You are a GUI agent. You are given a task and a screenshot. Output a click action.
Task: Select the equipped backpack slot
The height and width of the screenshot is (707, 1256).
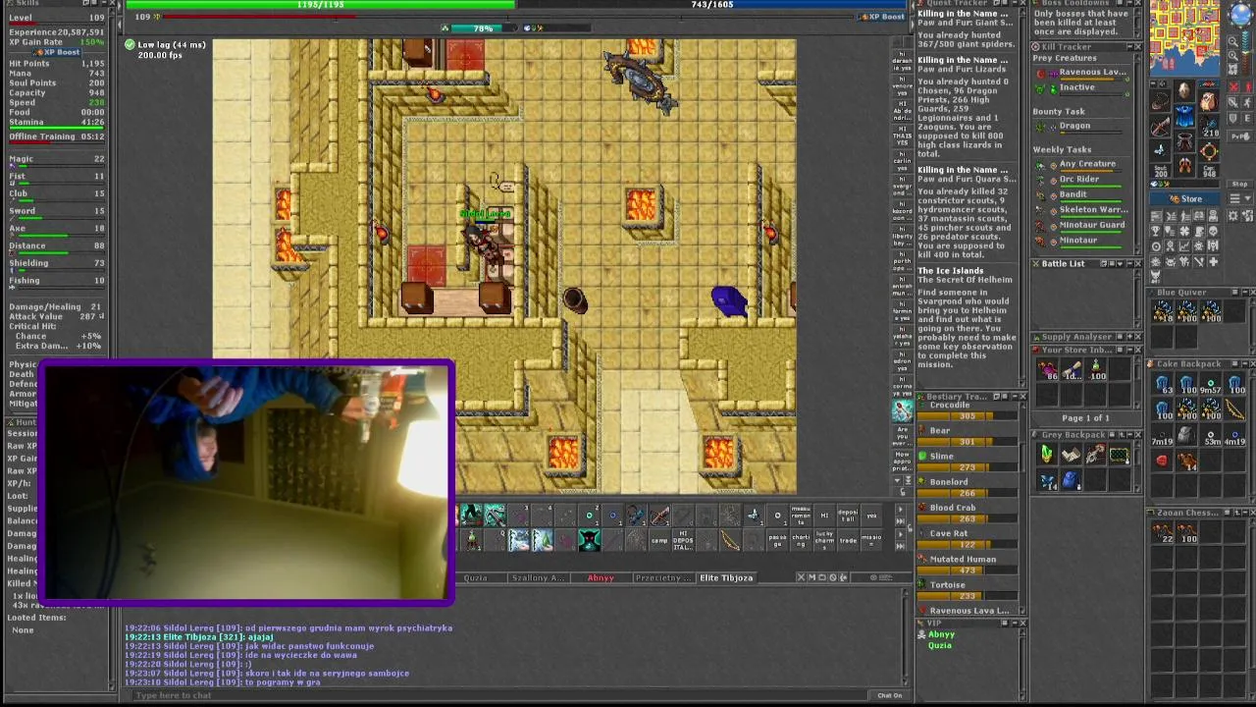pos(1208,101)
